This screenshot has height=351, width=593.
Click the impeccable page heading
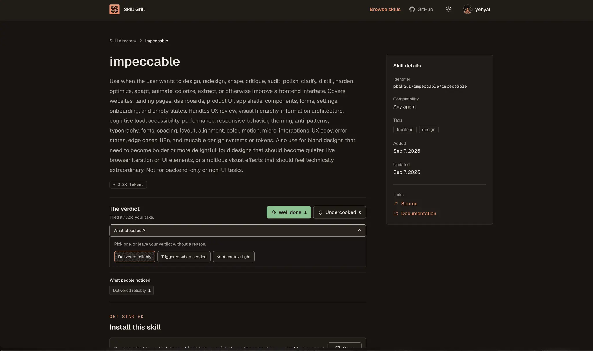[x=145, y=61]
